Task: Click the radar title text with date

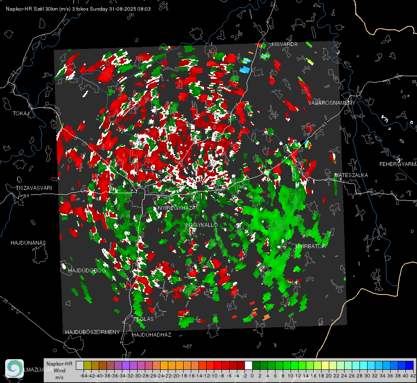Action: coord(78,9)
